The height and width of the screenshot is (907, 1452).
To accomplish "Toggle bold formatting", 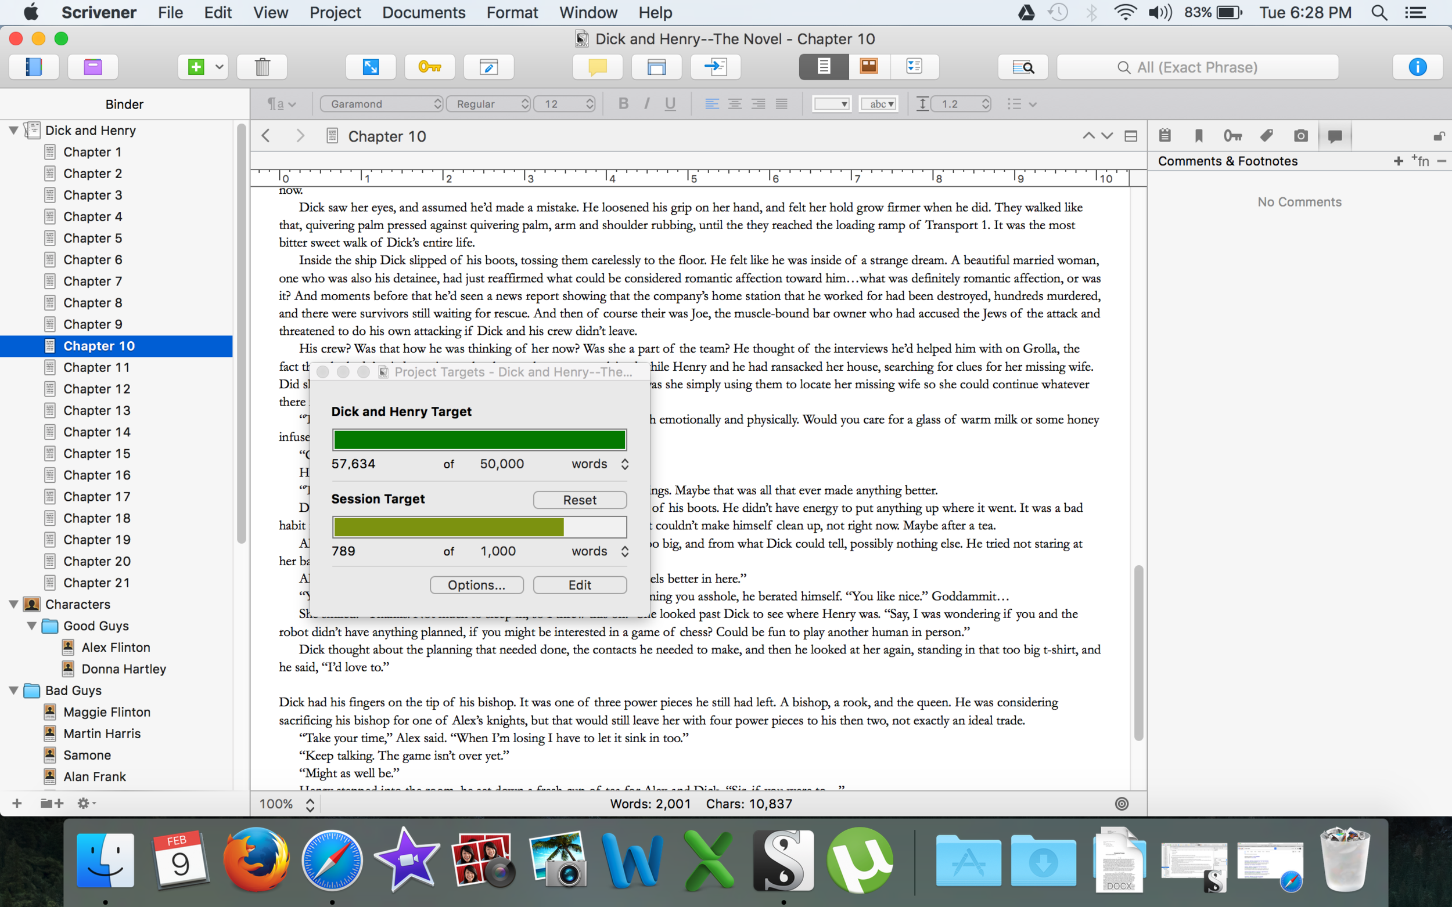I will point(624,104).
